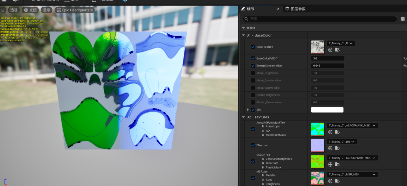The width and height of the screenshot is (407, 186).
Task: Uncheck the BaseColorFallOff override
Action: [253, 59]
